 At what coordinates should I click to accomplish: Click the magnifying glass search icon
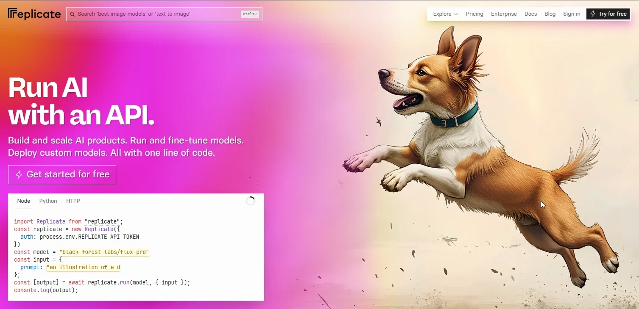coord(73,14)
